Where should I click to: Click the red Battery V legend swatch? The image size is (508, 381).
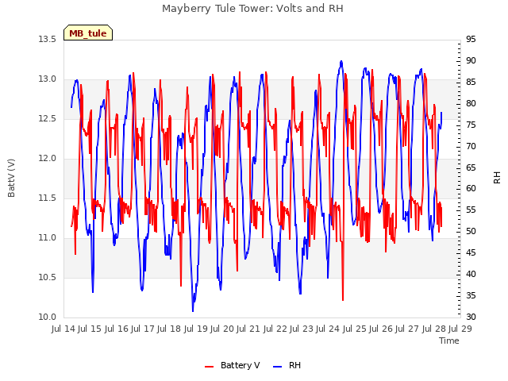pyautogui.click(x=210, y=367)
